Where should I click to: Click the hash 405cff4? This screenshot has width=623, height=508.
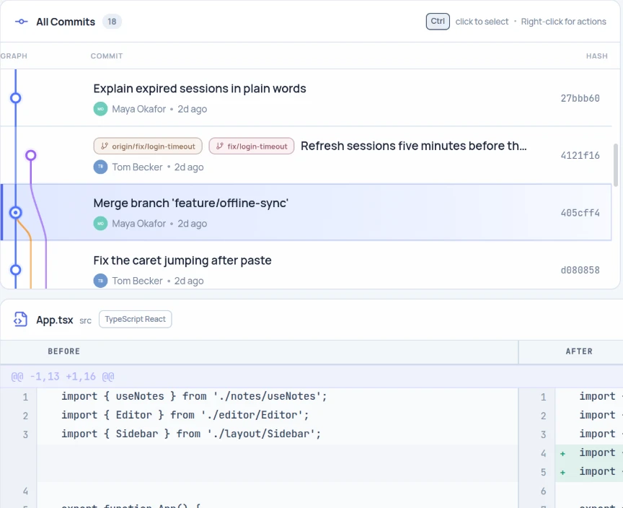(580, 213)
